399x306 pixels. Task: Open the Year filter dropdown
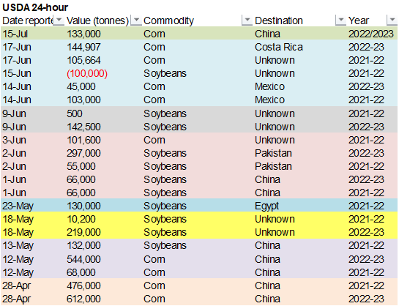[392, 20]
